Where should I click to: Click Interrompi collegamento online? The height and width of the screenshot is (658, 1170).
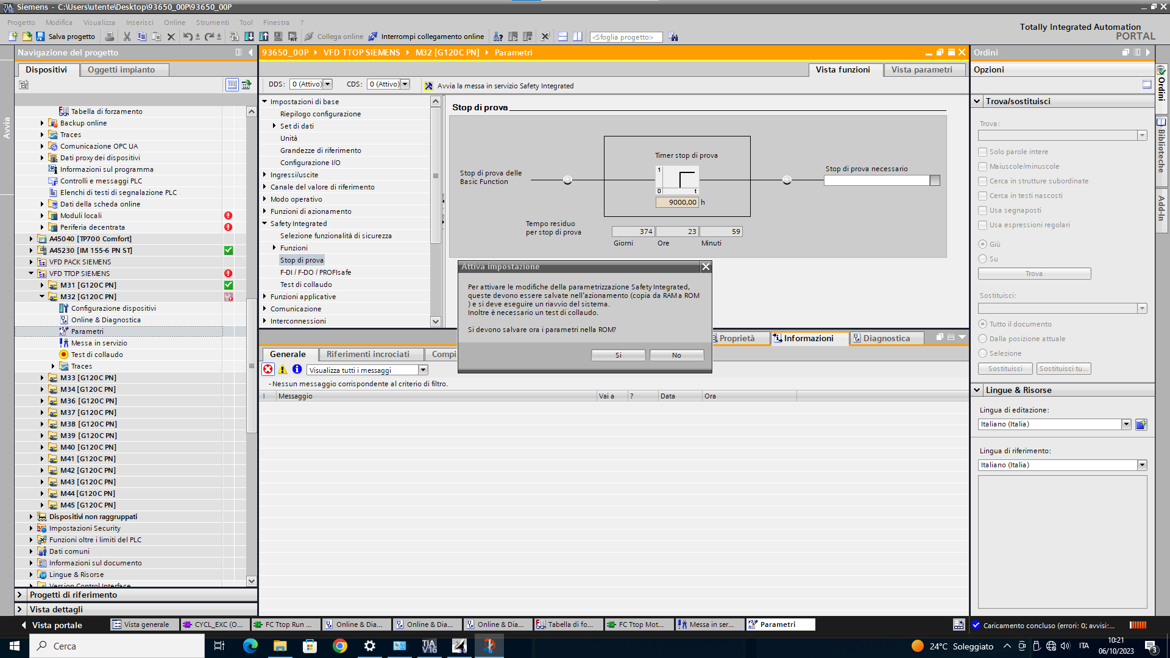click(x=426, y=37)
